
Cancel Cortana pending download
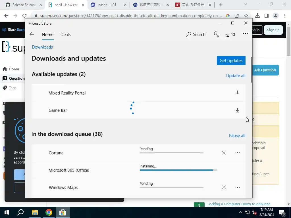pos(224,153)
